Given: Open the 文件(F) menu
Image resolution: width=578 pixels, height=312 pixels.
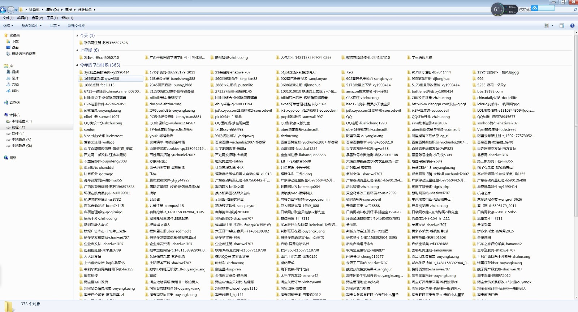Looking at the screenshot, I should [8, 18].
